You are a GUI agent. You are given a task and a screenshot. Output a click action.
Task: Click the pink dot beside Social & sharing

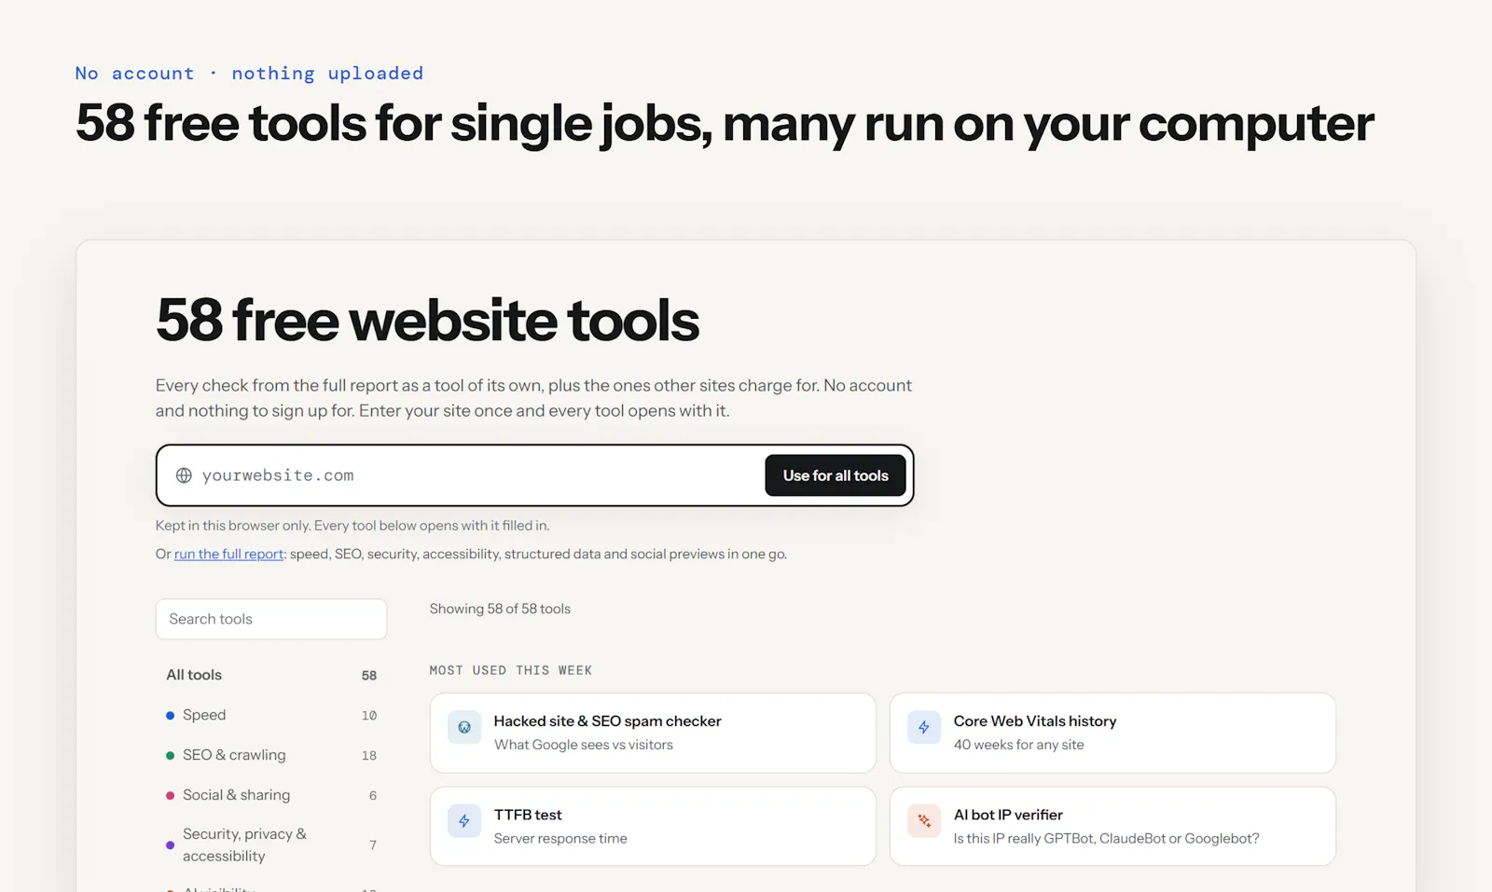point(170,796)
